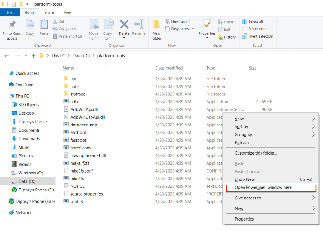Image resolution: width=323 pixels, height=231 pixels.
Task: Open Give access to submenu
Action: [x=271, y=198]
